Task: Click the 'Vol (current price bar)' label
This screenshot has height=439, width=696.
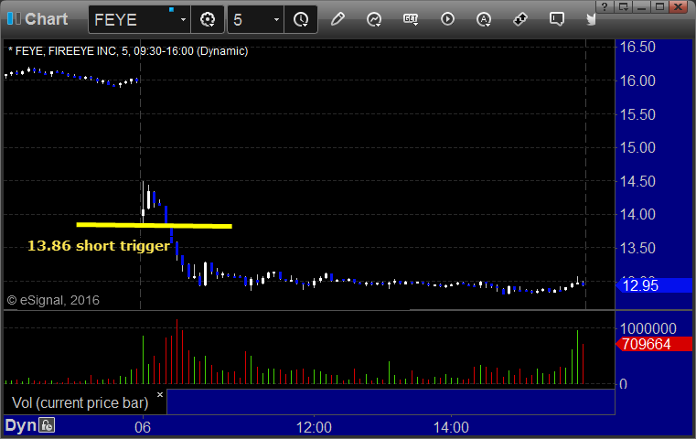Action: coord(80,402)
